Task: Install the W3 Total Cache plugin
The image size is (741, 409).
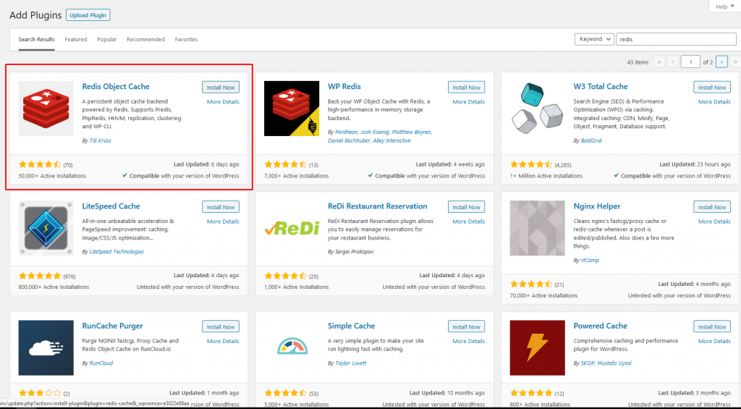Action: point(712,88)
